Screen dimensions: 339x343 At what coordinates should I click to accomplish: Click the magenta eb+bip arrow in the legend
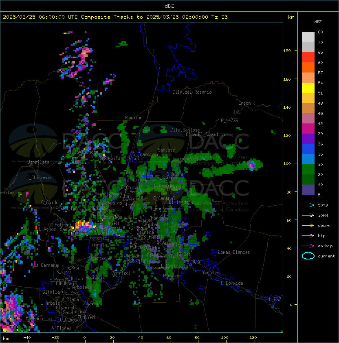click(x=308, y=246)
